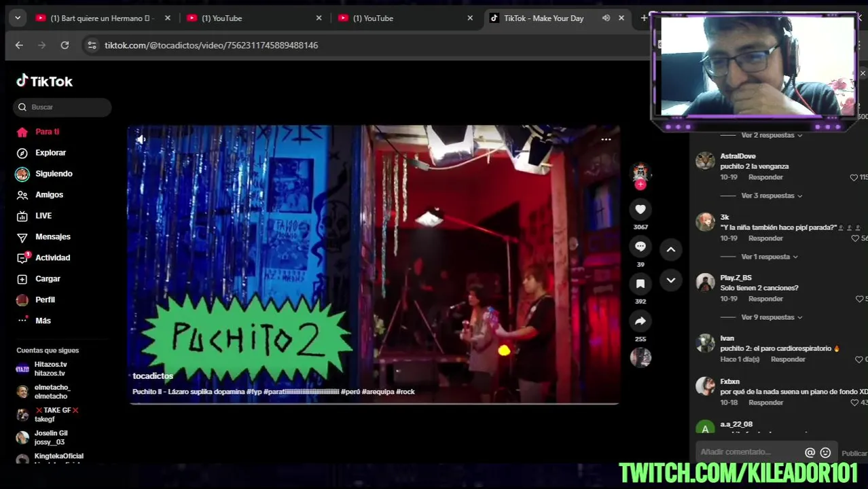This screenshot has height=489, width=868.
Task: Like 3k's comment heart
Action: click(x=855, y=238)
